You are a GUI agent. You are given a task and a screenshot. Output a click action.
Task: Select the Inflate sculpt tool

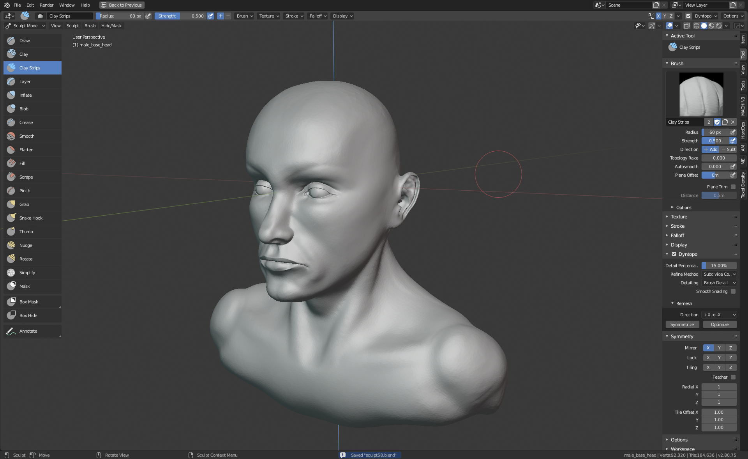26,95
